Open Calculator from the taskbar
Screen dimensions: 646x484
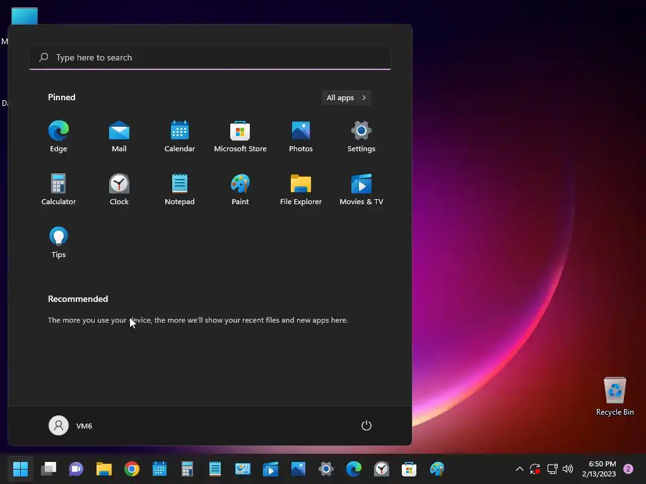pos(187,469)
